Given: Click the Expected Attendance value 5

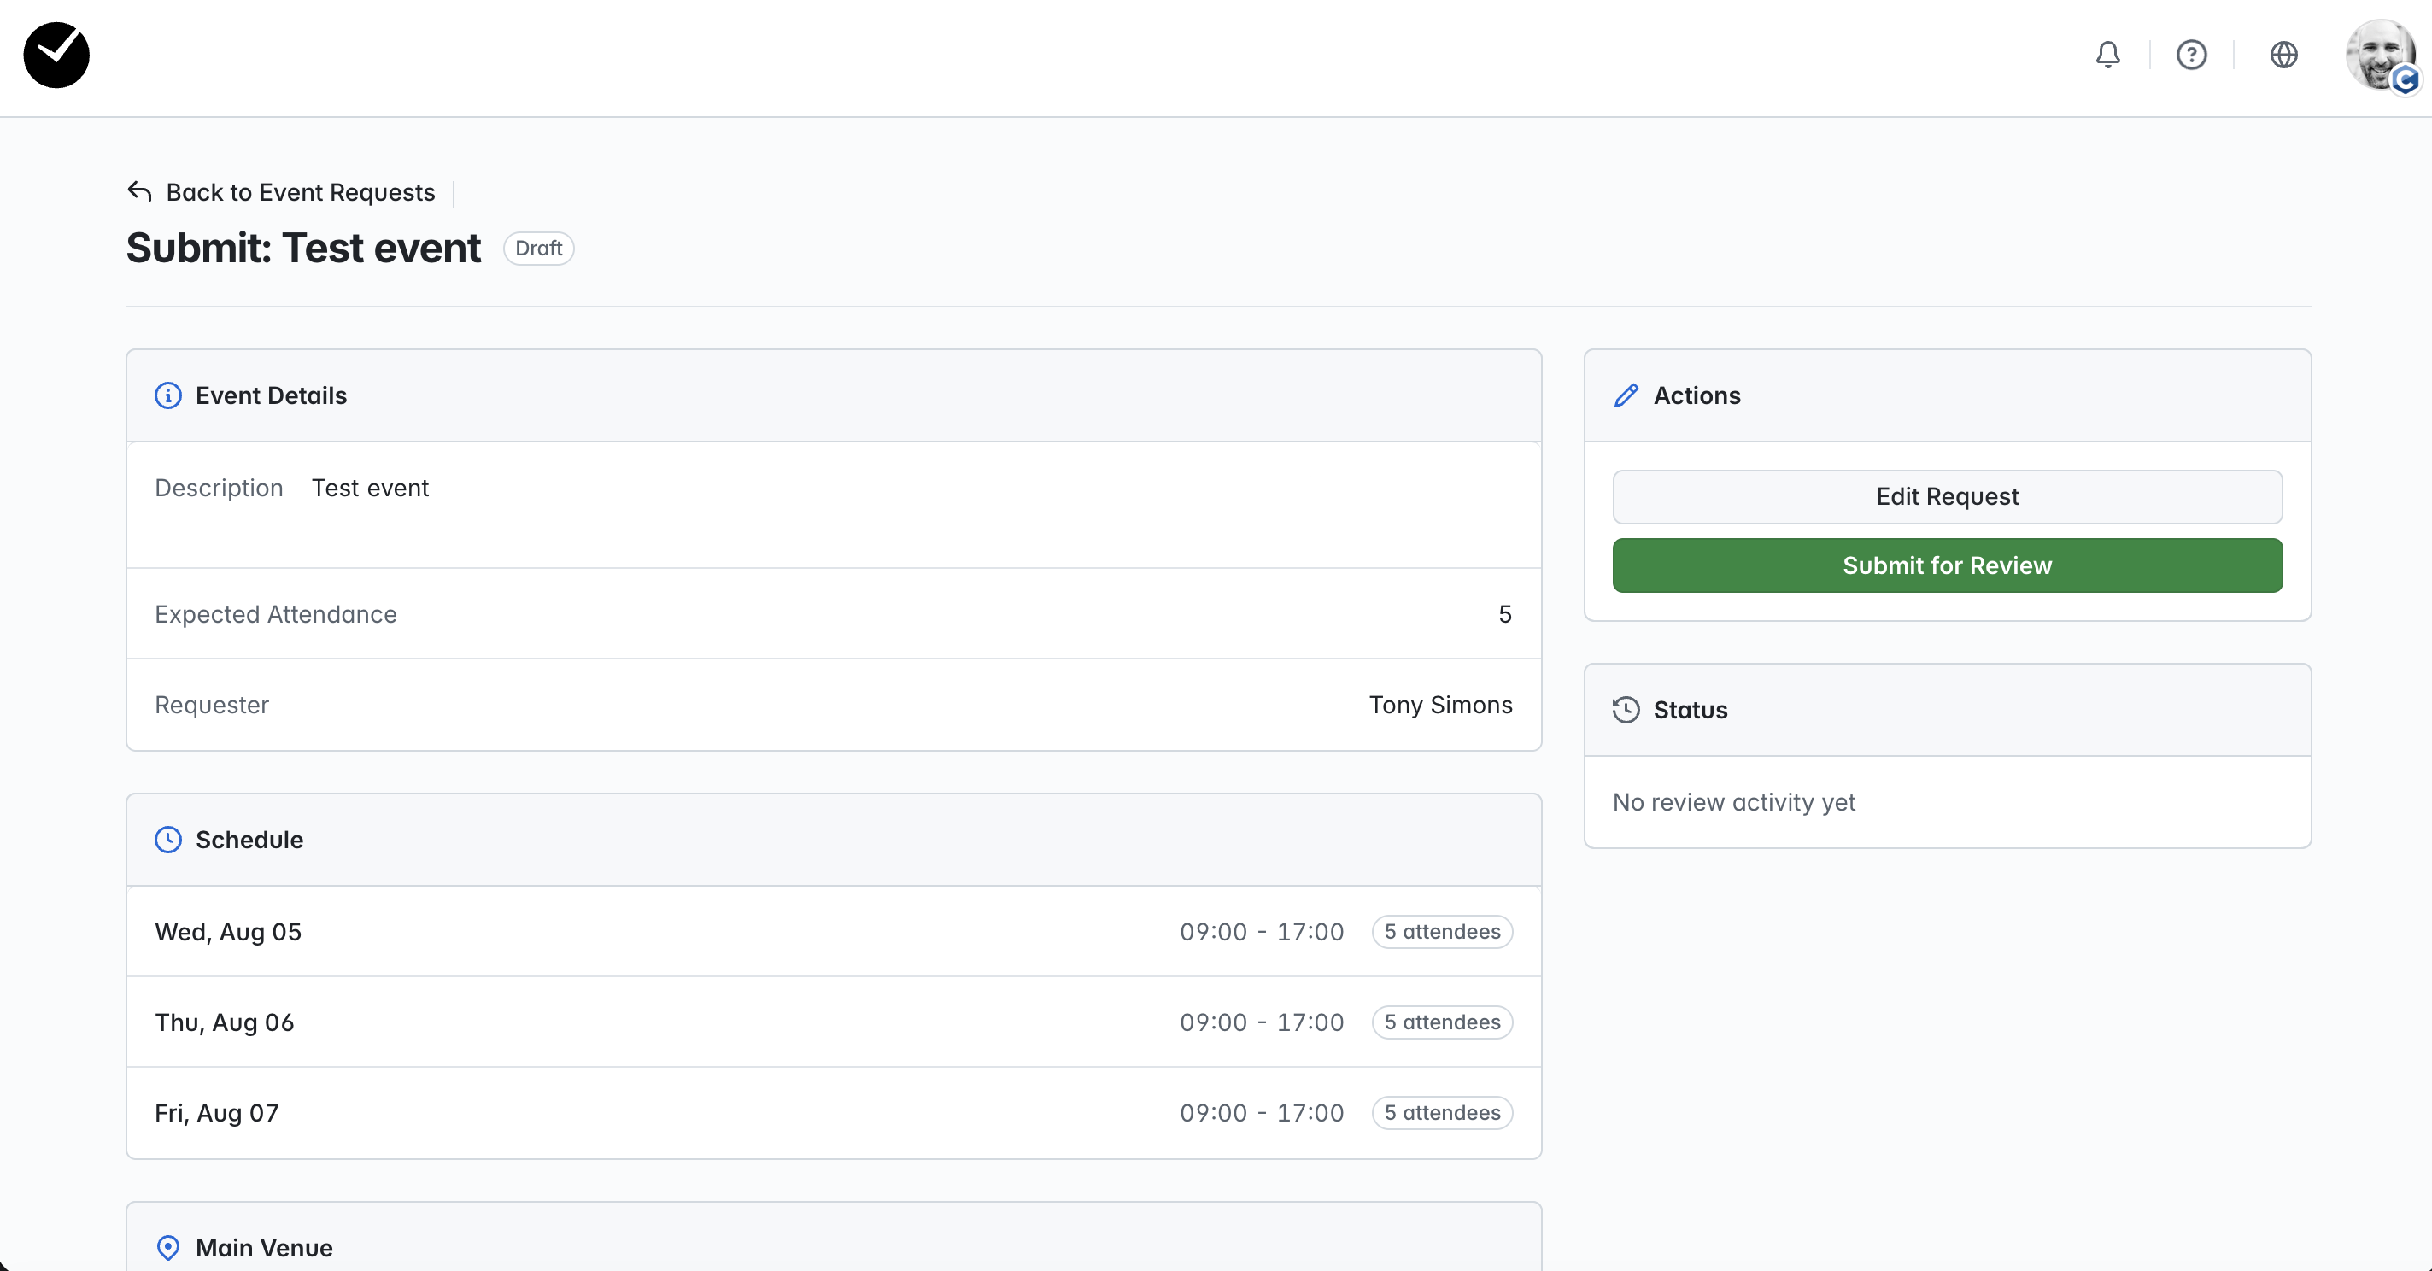Looking at the screenshot, I should (x=1505, y=614).
